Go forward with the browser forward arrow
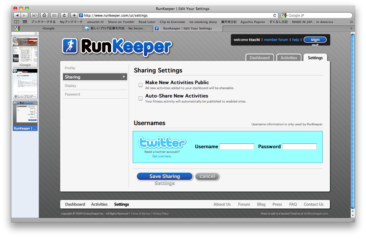The width and height of the screenshot is (366, 239). (24, 15)
